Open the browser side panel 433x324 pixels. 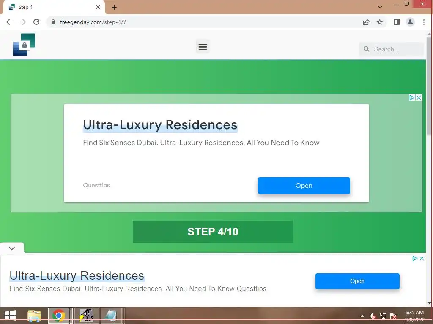pyautogui.click(x=397, y=22)
